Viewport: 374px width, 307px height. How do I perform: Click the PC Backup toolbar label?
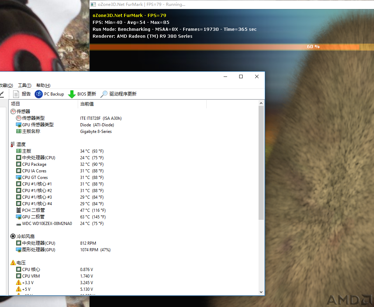pos(54,94)
